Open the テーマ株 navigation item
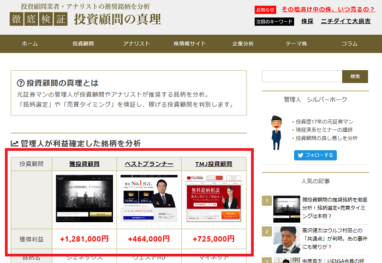The image size is (382, 263). 296,44
